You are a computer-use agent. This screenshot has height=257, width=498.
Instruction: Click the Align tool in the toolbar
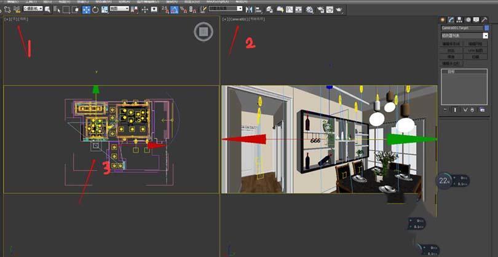[x=259, y=10]
